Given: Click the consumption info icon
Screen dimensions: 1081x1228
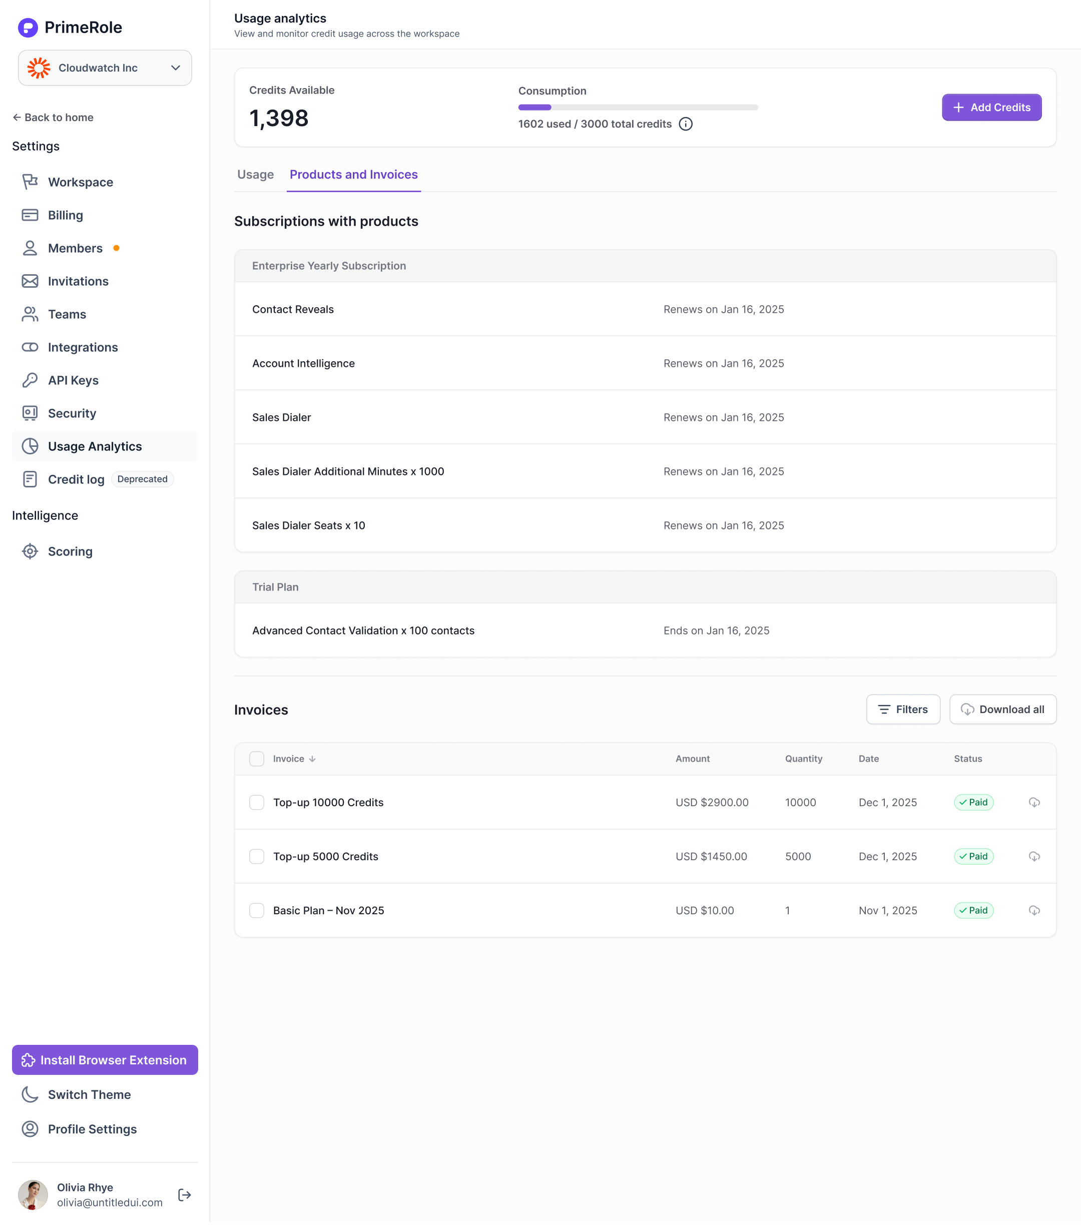Looking at the screenshot, I should (685, 124).
